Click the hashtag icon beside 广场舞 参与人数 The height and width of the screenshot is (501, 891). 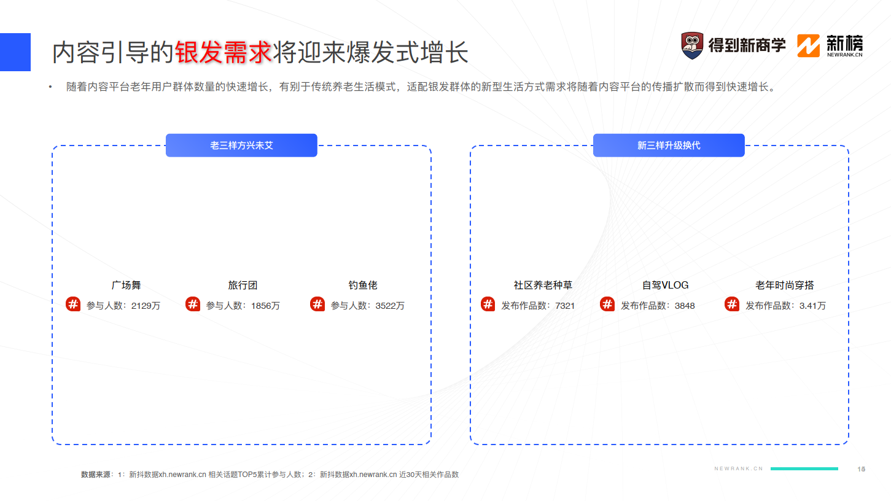pyautogui.click(x=73, y=304)
